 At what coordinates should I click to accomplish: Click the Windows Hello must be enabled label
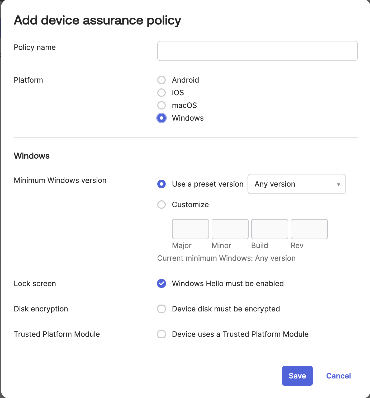click(228, 283)
